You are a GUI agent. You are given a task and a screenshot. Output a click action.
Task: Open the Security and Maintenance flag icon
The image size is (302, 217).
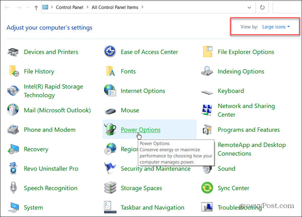click(110, 168)
